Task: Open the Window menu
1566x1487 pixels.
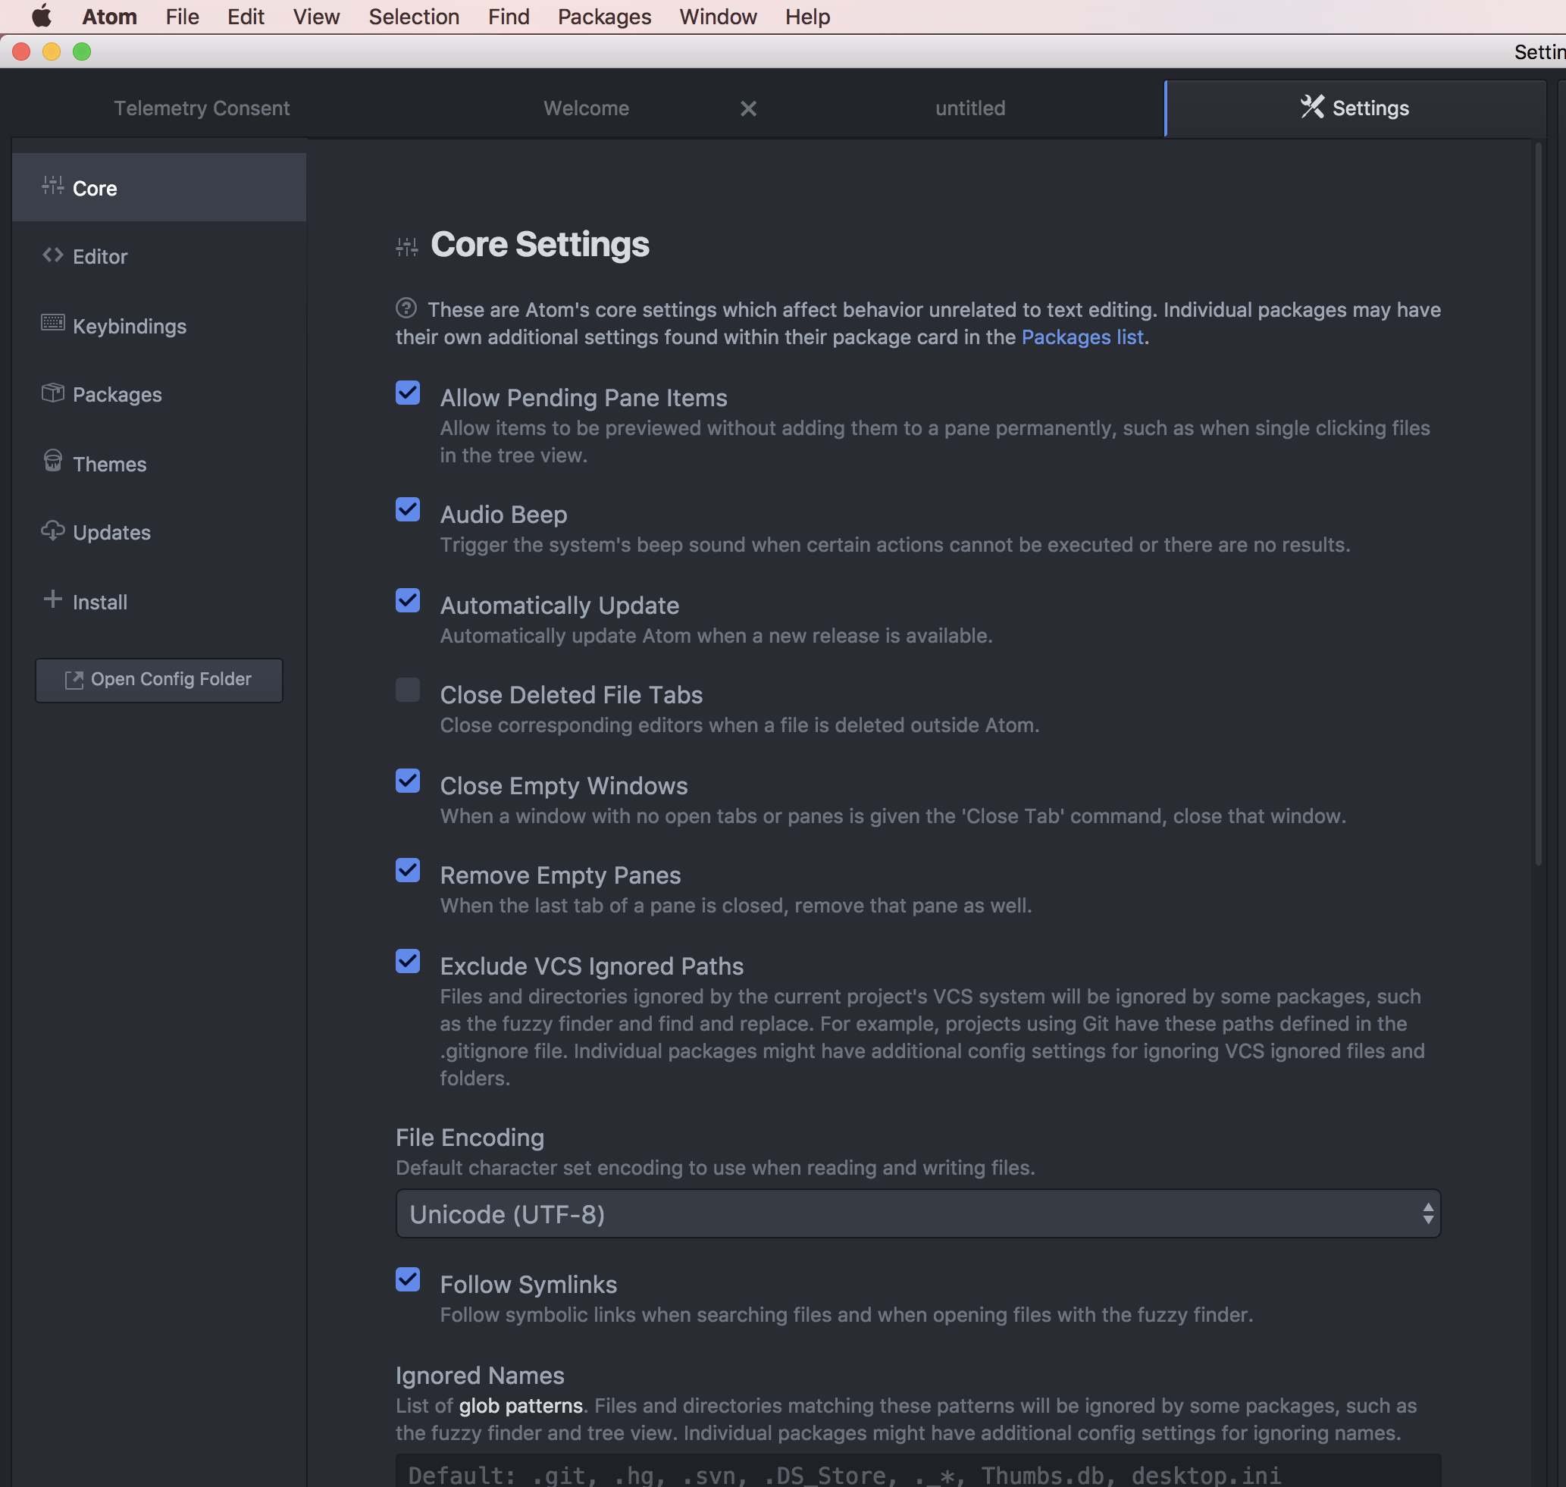Action: click(718, 17)
